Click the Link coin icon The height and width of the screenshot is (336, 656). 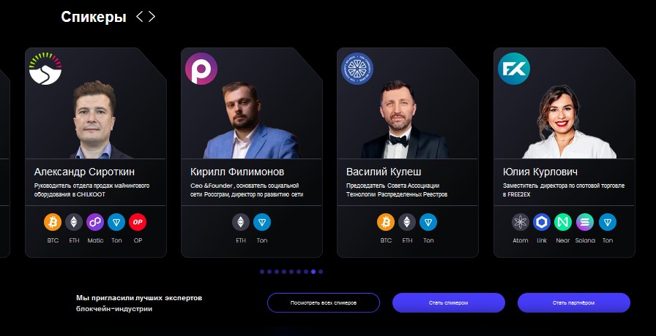(542, 222)
